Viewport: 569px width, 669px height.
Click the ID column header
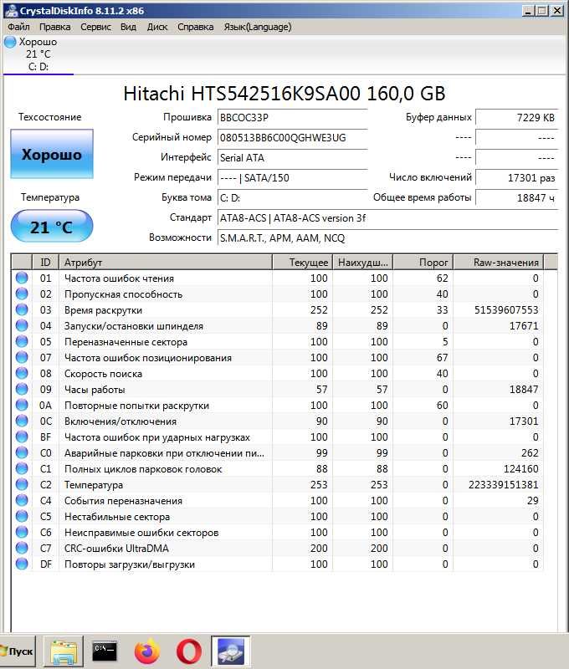pos(45,262)
